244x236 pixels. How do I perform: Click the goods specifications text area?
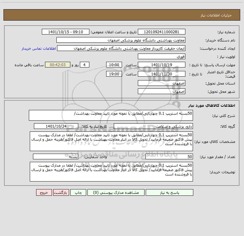click(111, 141)
